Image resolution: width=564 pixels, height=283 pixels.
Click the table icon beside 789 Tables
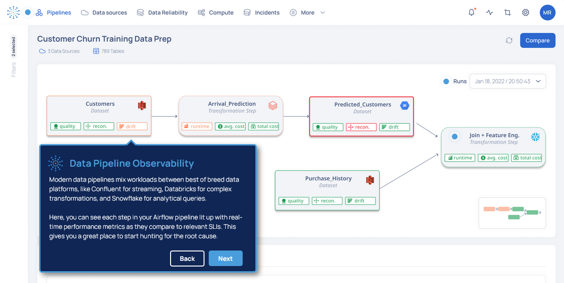pos(96,51)
